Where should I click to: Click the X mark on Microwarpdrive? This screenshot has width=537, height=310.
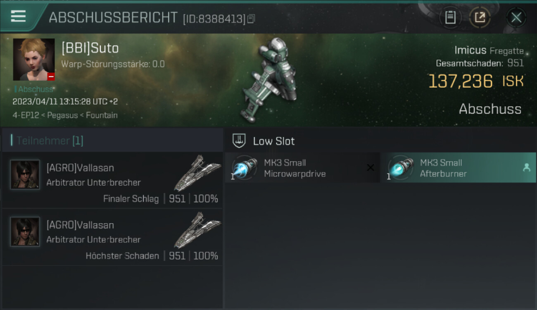[x=371, y=167]
